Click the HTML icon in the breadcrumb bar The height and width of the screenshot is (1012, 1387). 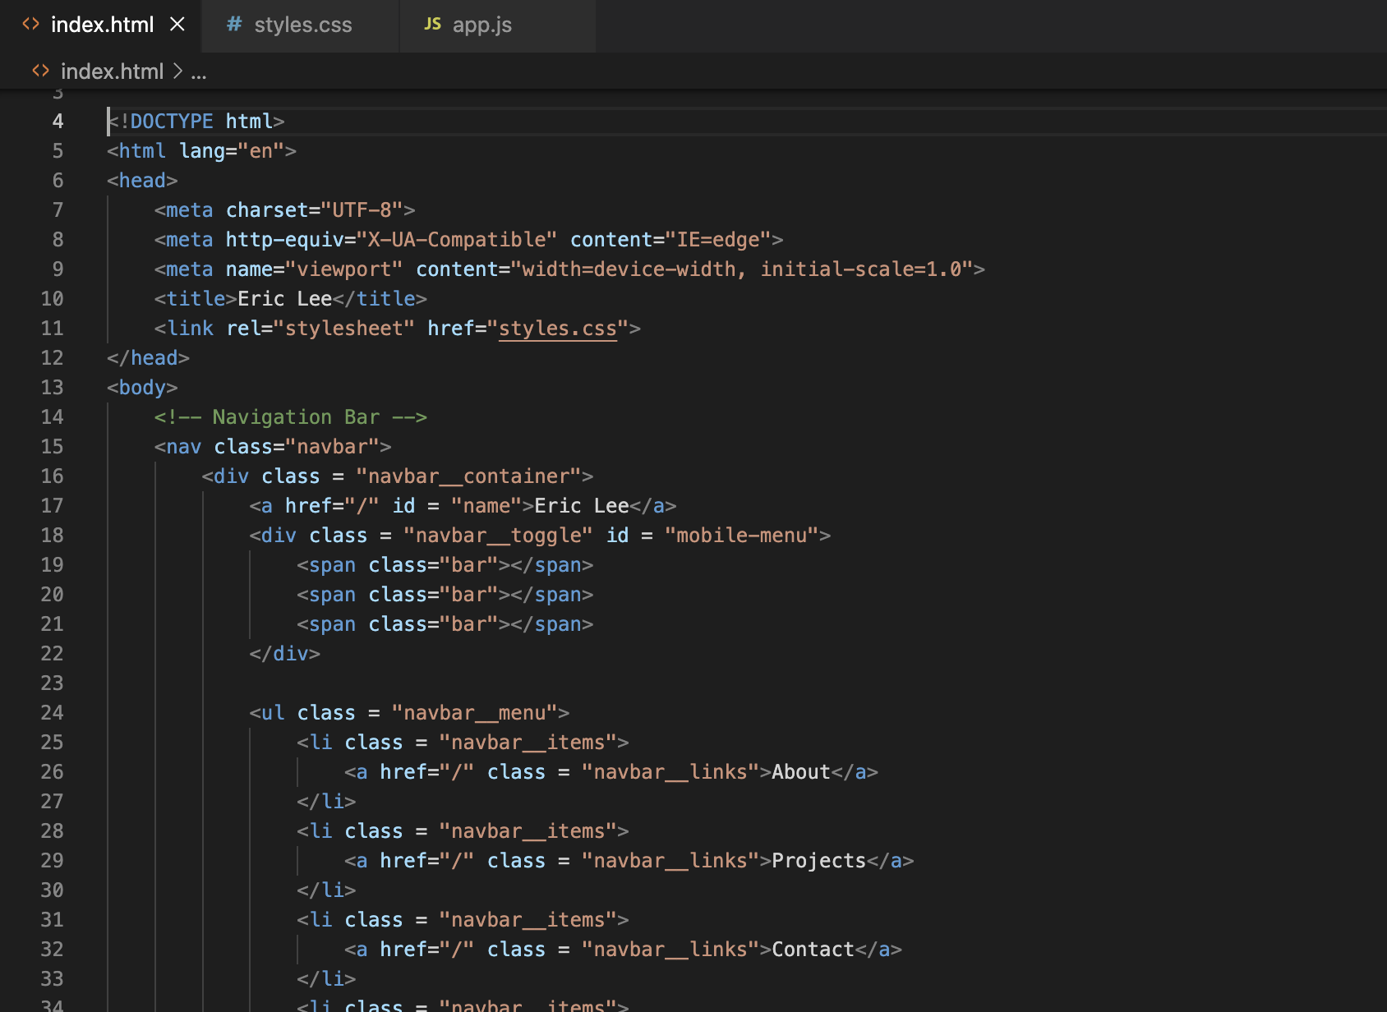click(41, 71)
